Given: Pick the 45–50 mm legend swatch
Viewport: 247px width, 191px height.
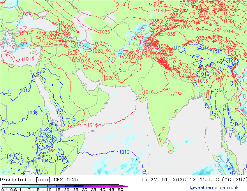Looking at the screenshot, I should coord(115,186).
